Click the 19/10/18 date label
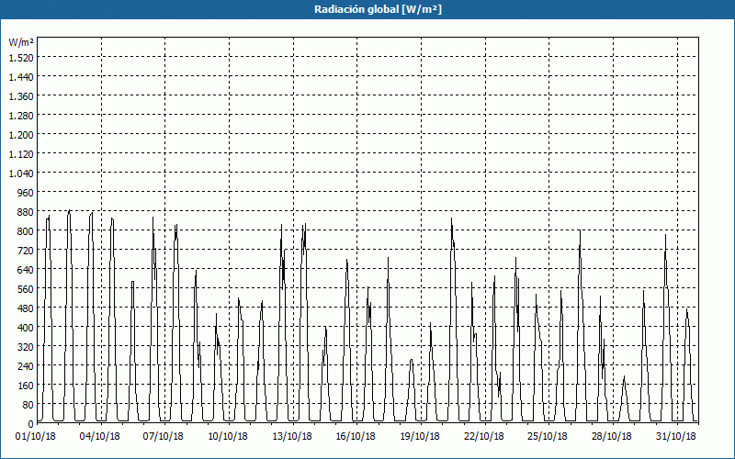735x459 pixels. point(420,437)
